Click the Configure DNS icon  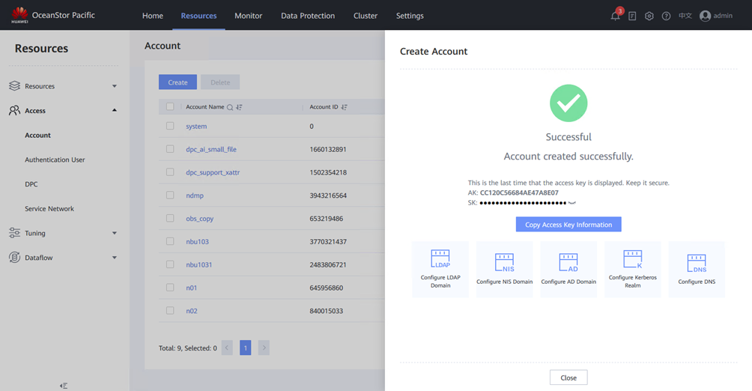[x=697, y=263]
